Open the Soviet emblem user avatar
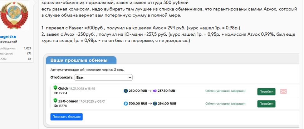 coord(15,16)
